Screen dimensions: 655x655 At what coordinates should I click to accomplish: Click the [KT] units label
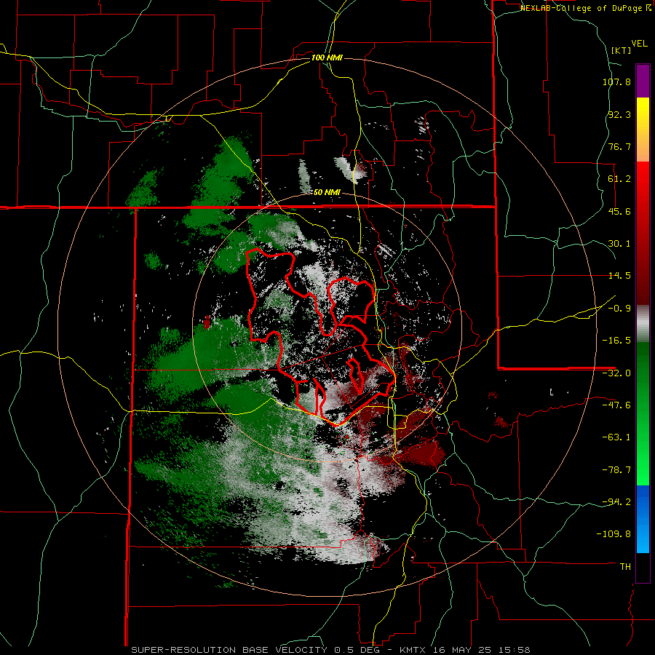tap(621, 50)
